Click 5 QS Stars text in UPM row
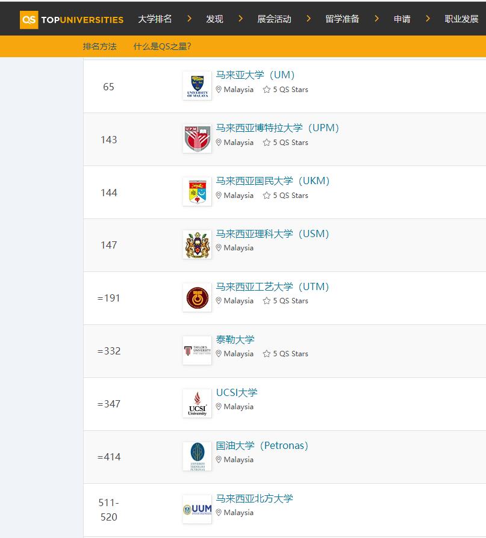 pos(290,143)
